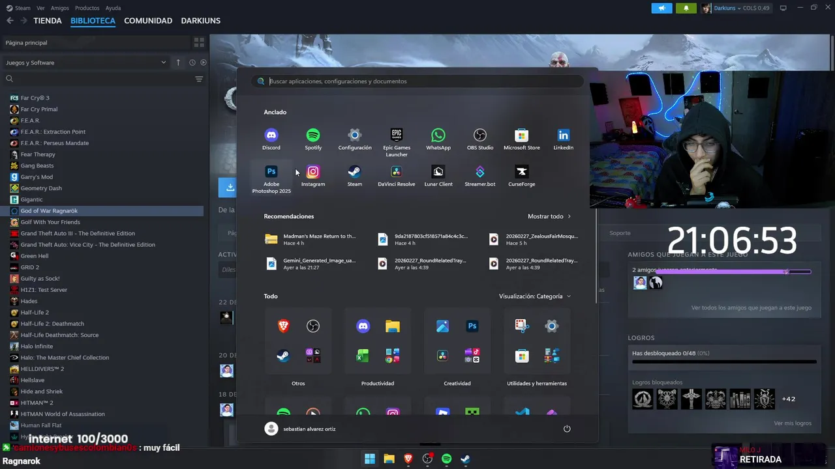The image size is (835, 469).
Task: Open Brave browser from taskbar
Action: 408,459
